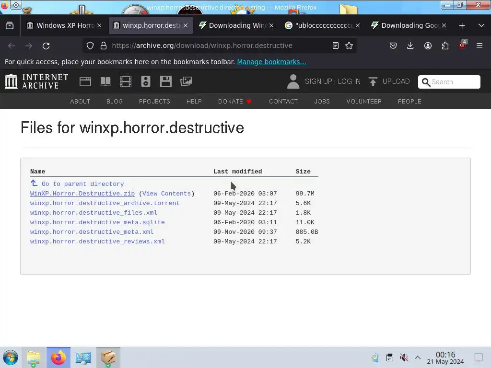Open the CONTACT menu item

point(283,102)
